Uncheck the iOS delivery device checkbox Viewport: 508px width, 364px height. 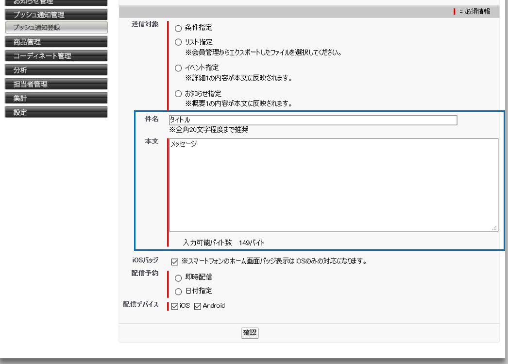[x=175, y=306]
